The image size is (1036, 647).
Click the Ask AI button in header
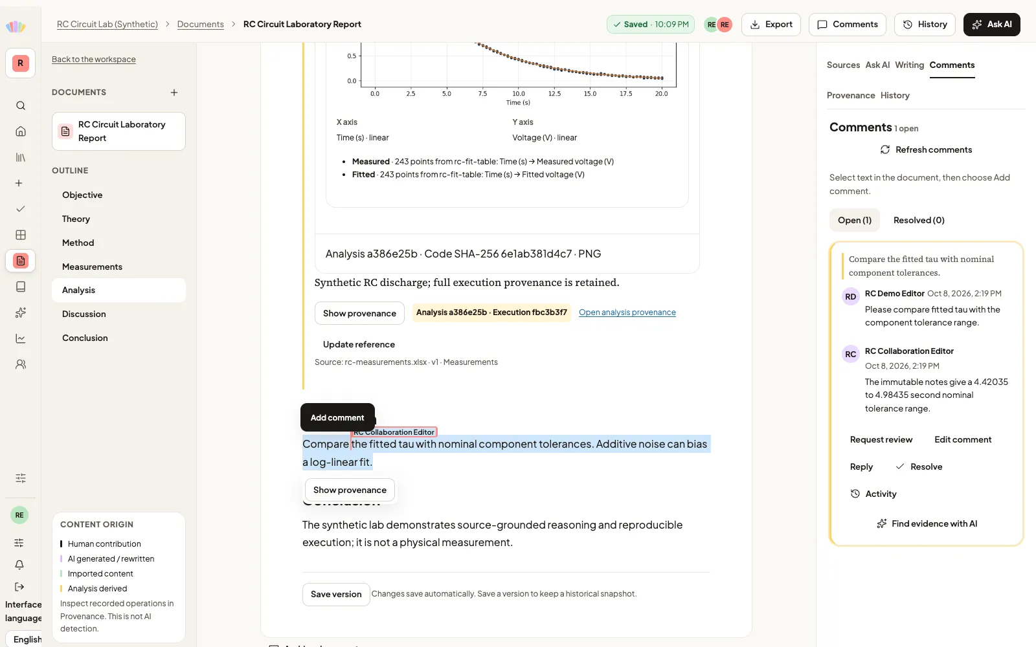tap(992, 25)
